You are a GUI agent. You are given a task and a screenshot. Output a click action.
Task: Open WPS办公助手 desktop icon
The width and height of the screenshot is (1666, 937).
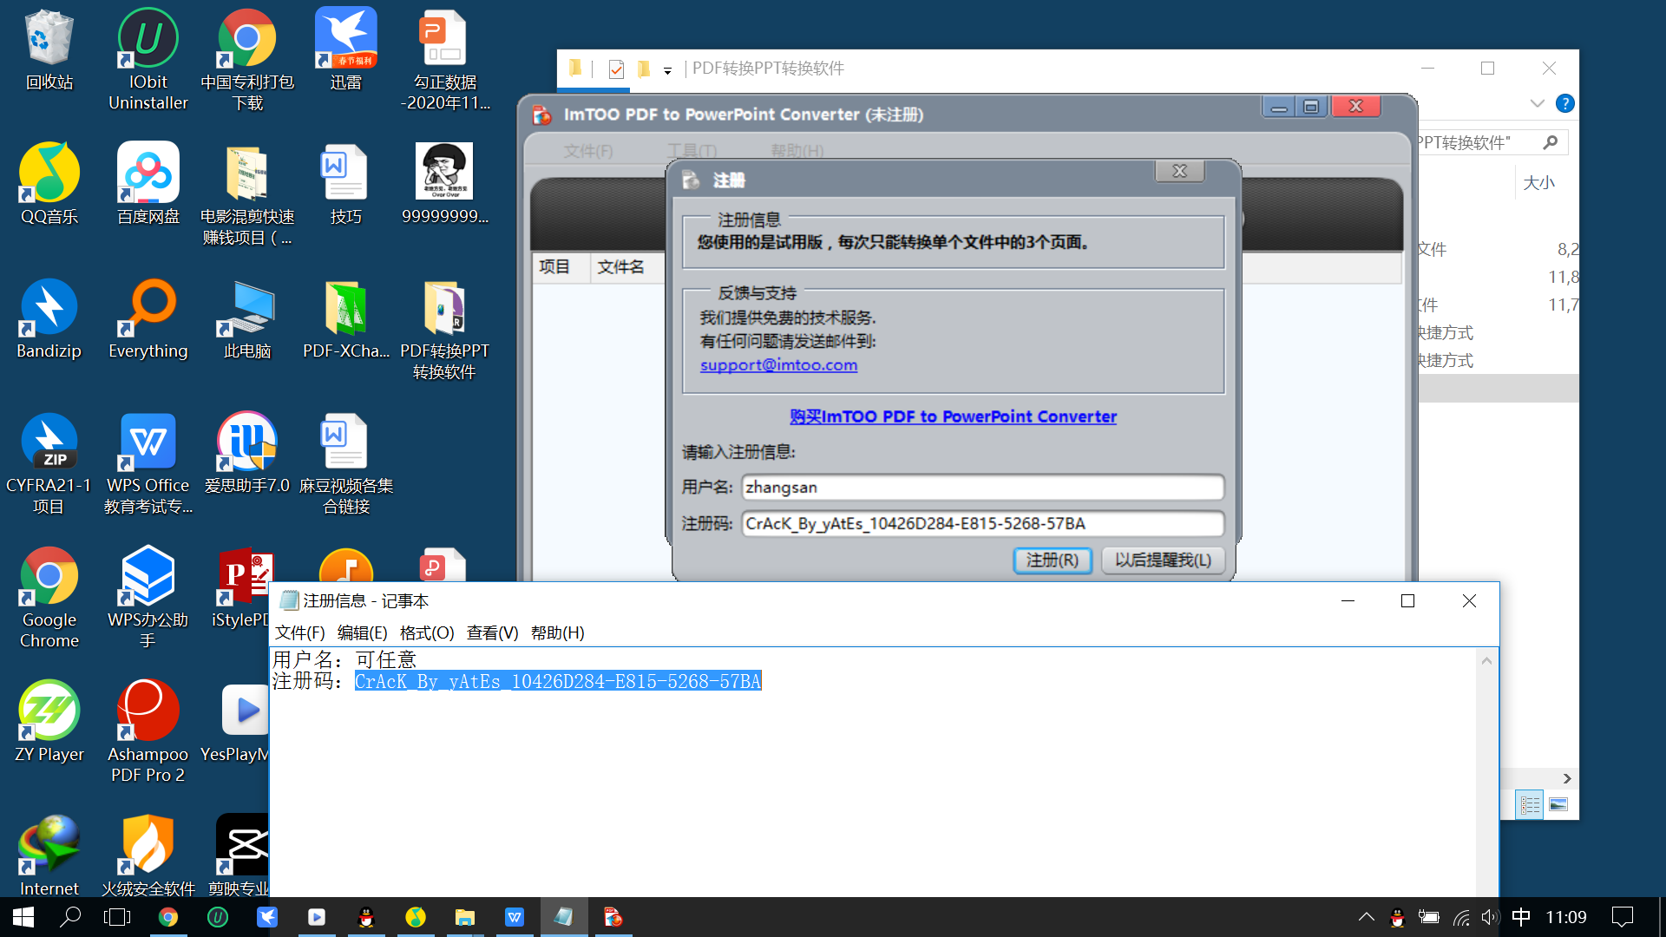click(x=148, y=599)
